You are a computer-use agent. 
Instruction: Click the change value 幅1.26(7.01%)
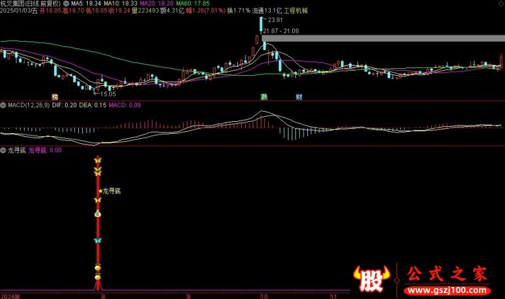(206, 11)
